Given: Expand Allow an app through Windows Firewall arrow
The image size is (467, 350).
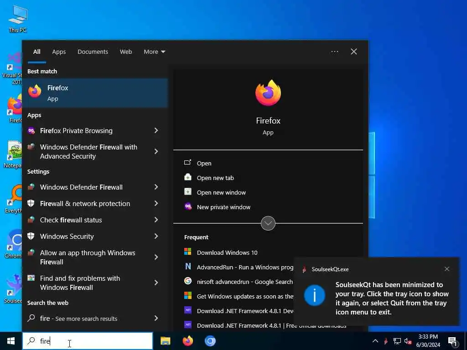Looking at the screenshot, I should click(x=156, y=257).
